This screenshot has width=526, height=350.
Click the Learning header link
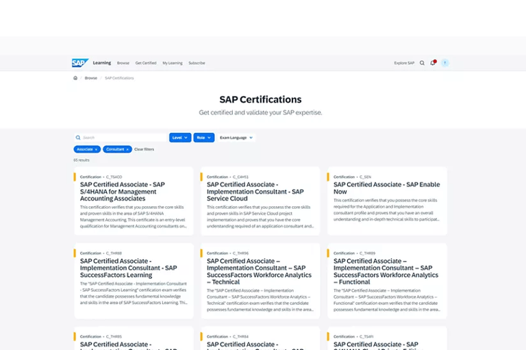point(102,63)
